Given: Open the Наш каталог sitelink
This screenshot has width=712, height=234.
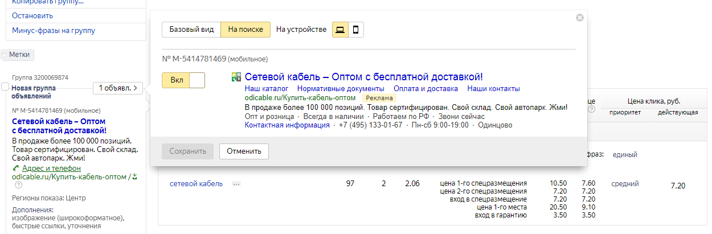Looking at the screenshot, I should coord(266,89).
